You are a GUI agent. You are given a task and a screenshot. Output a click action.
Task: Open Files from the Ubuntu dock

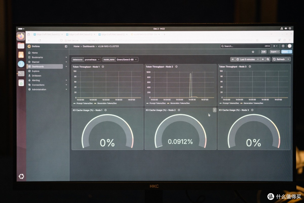21,46
